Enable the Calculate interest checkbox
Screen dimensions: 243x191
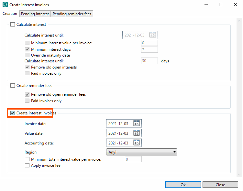(13, 25)
